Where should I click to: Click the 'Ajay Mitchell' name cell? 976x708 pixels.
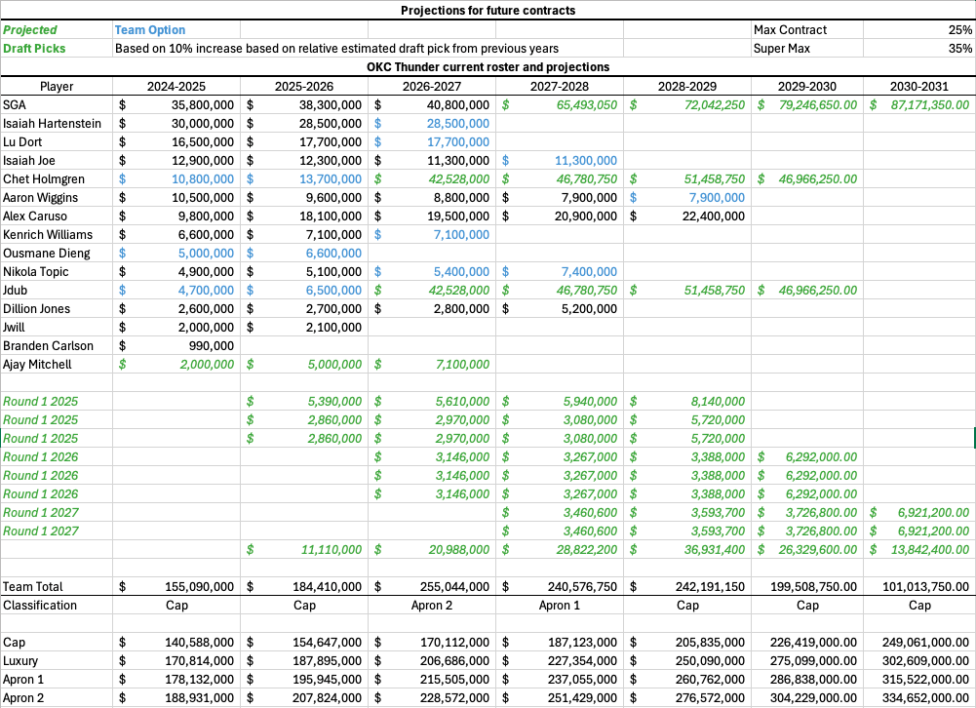[x=57, y=365]
